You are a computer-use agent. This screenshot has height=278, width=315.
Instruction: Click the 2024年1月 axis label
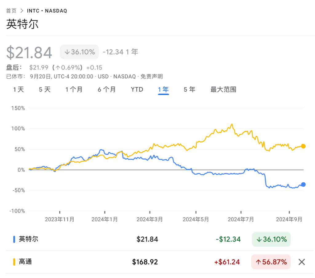[x=105, y=219]
